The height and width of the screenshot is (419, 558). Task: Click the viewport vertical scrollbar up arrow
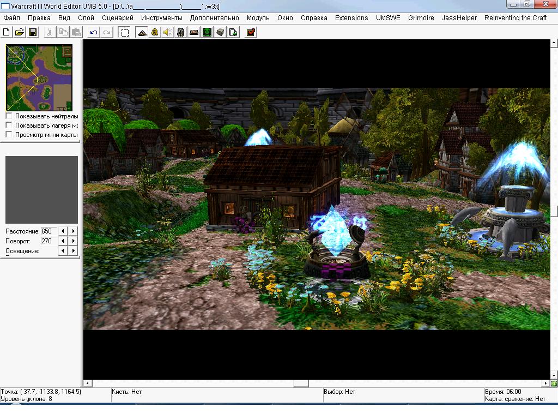(554, 43)
